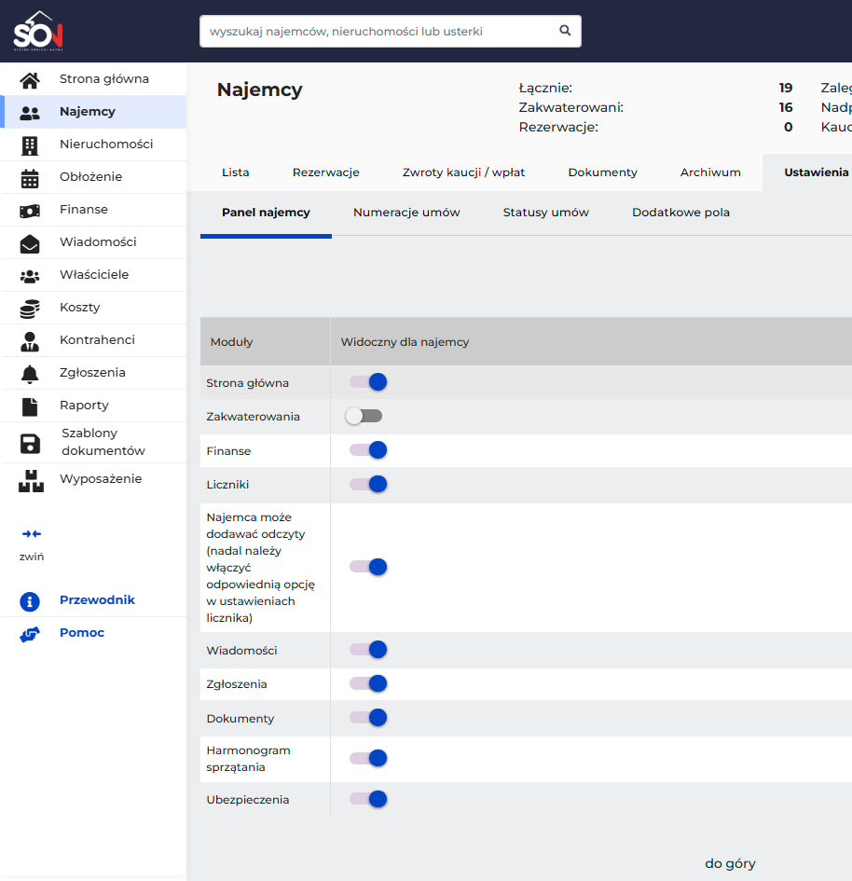Click the document icon for Raporty
This screenshot has height=881, width=852.
[30, 406]
